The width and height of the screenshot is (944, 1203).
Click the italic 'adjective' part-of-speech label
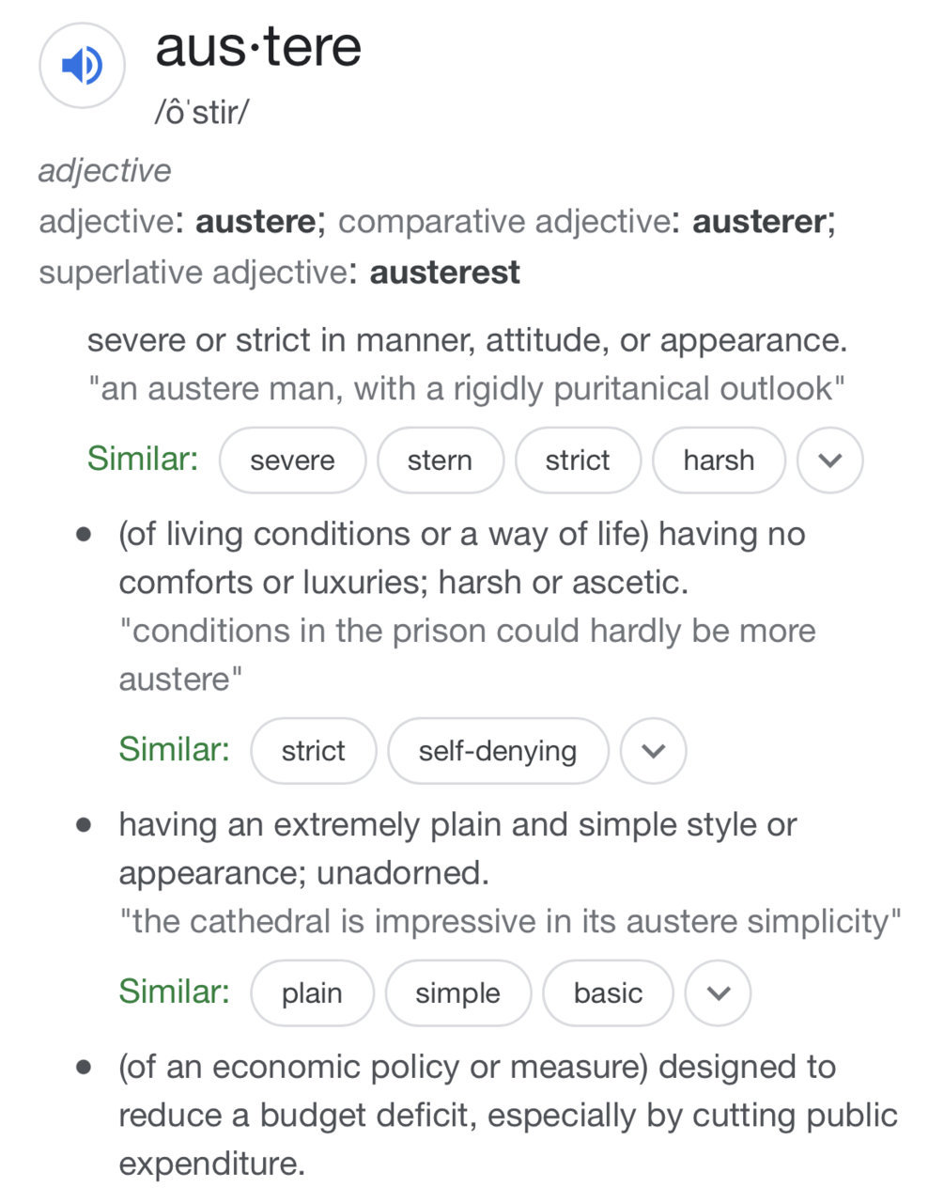(x=105, y=171)
